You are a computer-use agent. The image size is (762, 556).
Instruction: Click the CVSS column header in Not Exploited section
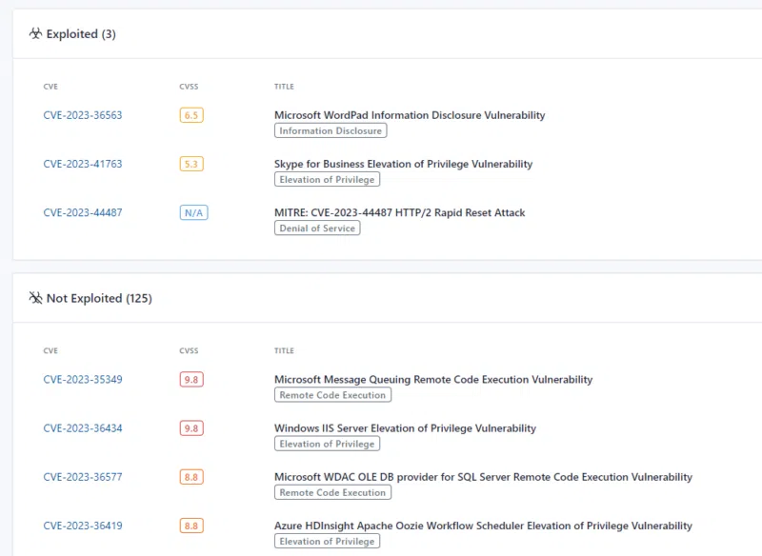(189, 350)
